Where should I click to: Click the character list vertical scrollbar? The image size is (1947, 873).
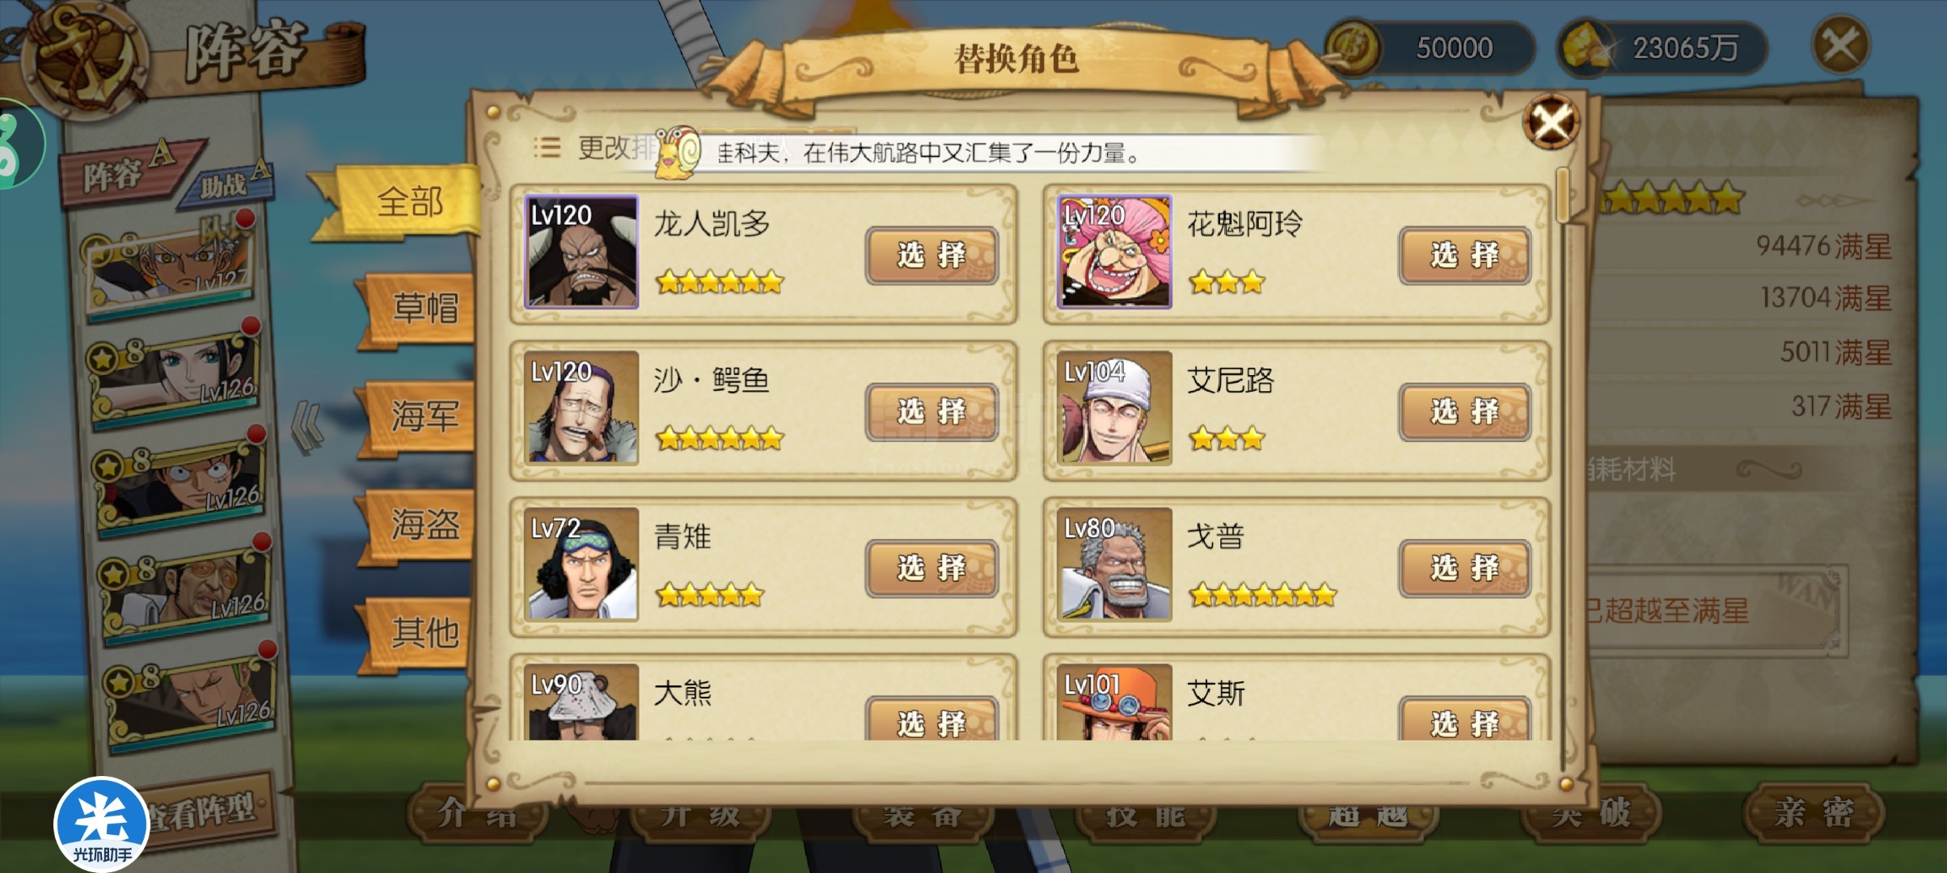(1564, 469)
